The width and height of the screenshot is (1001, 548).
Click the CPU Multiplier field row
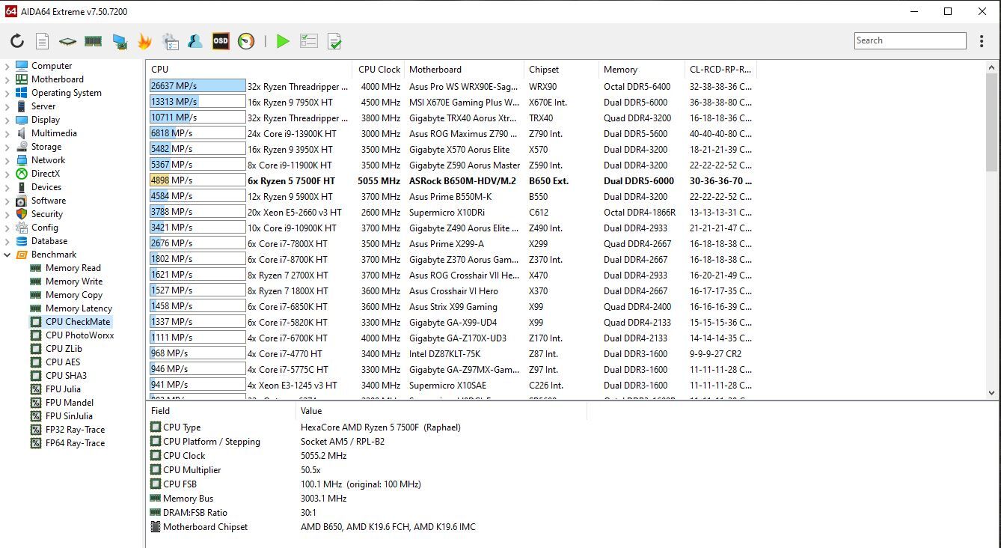coord(367,470)
